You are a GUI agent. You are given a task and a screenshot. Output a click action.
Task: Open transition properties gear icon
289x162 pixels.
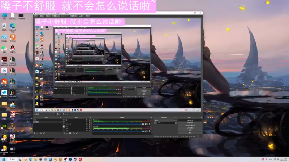tap(176, 121)
